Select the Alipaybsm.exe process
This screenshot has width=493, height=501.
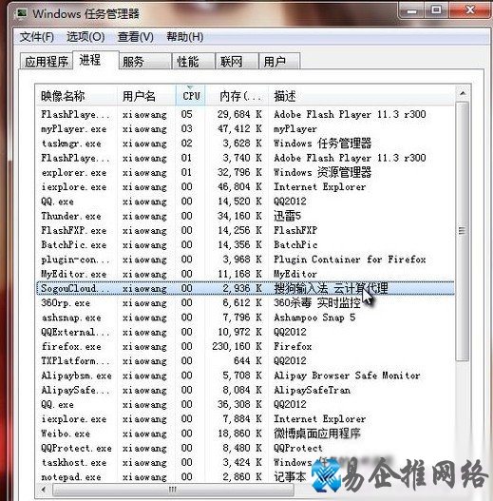[245, 376]
